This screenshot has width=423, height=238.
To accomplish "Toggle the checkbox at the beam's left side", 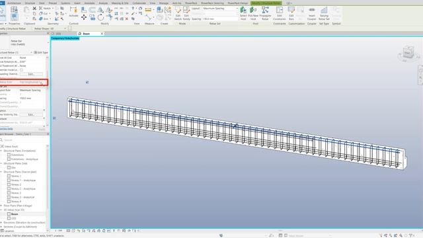I will [x=54, y=118].
